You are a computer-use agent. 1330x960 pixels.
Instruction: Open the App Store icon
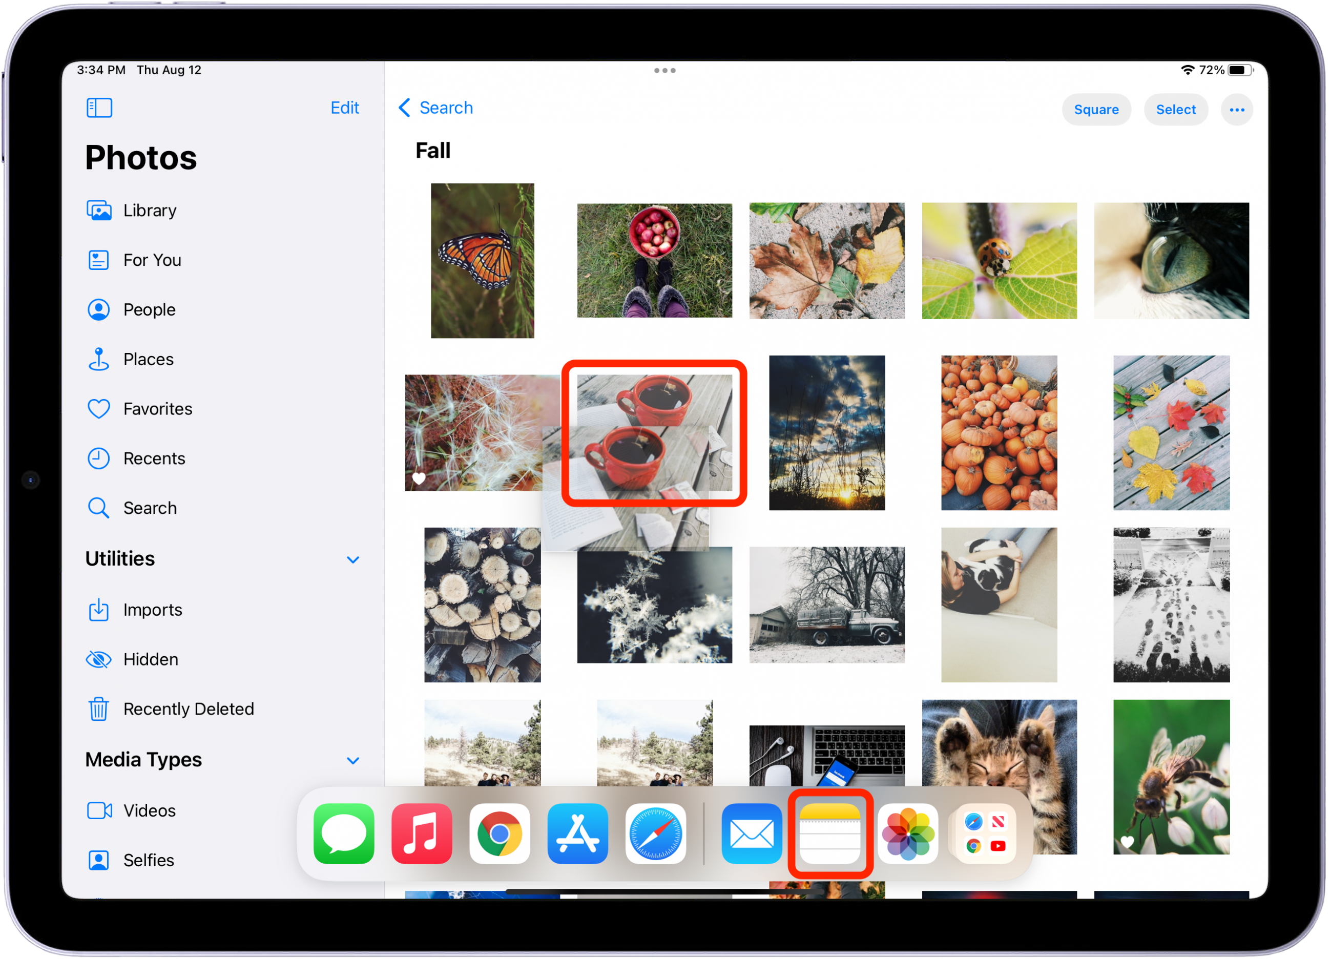pyautogui.click(x=578, y=835)
